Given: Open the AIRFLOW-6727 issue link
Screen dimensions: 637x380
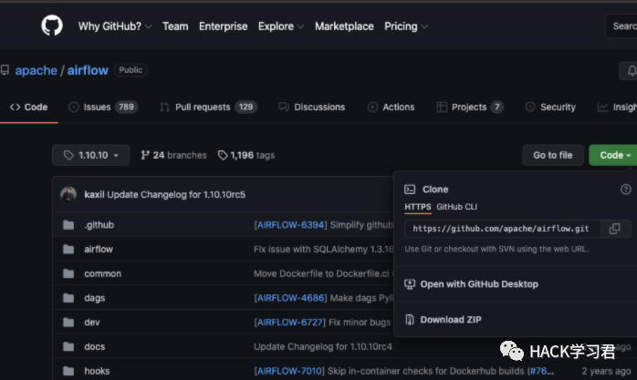Looking at the screenshot, I should 289,323.
